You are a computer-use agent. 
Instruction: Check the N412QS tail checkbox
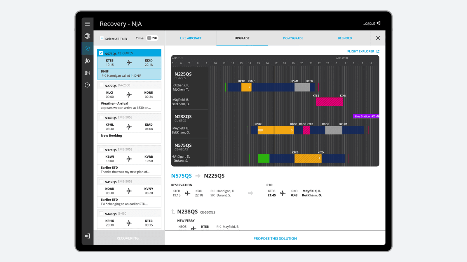tap(101, 181)
